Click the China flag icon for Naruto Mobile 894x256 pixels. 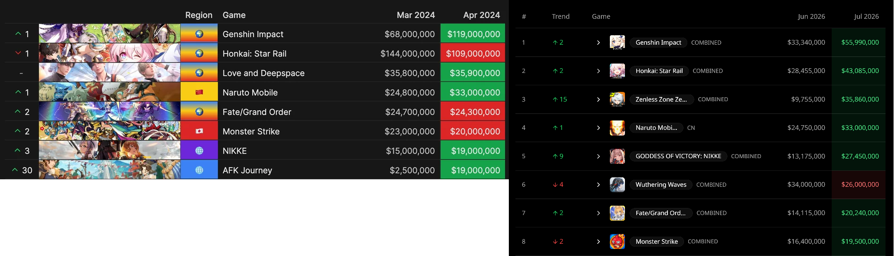pos(199,92)
